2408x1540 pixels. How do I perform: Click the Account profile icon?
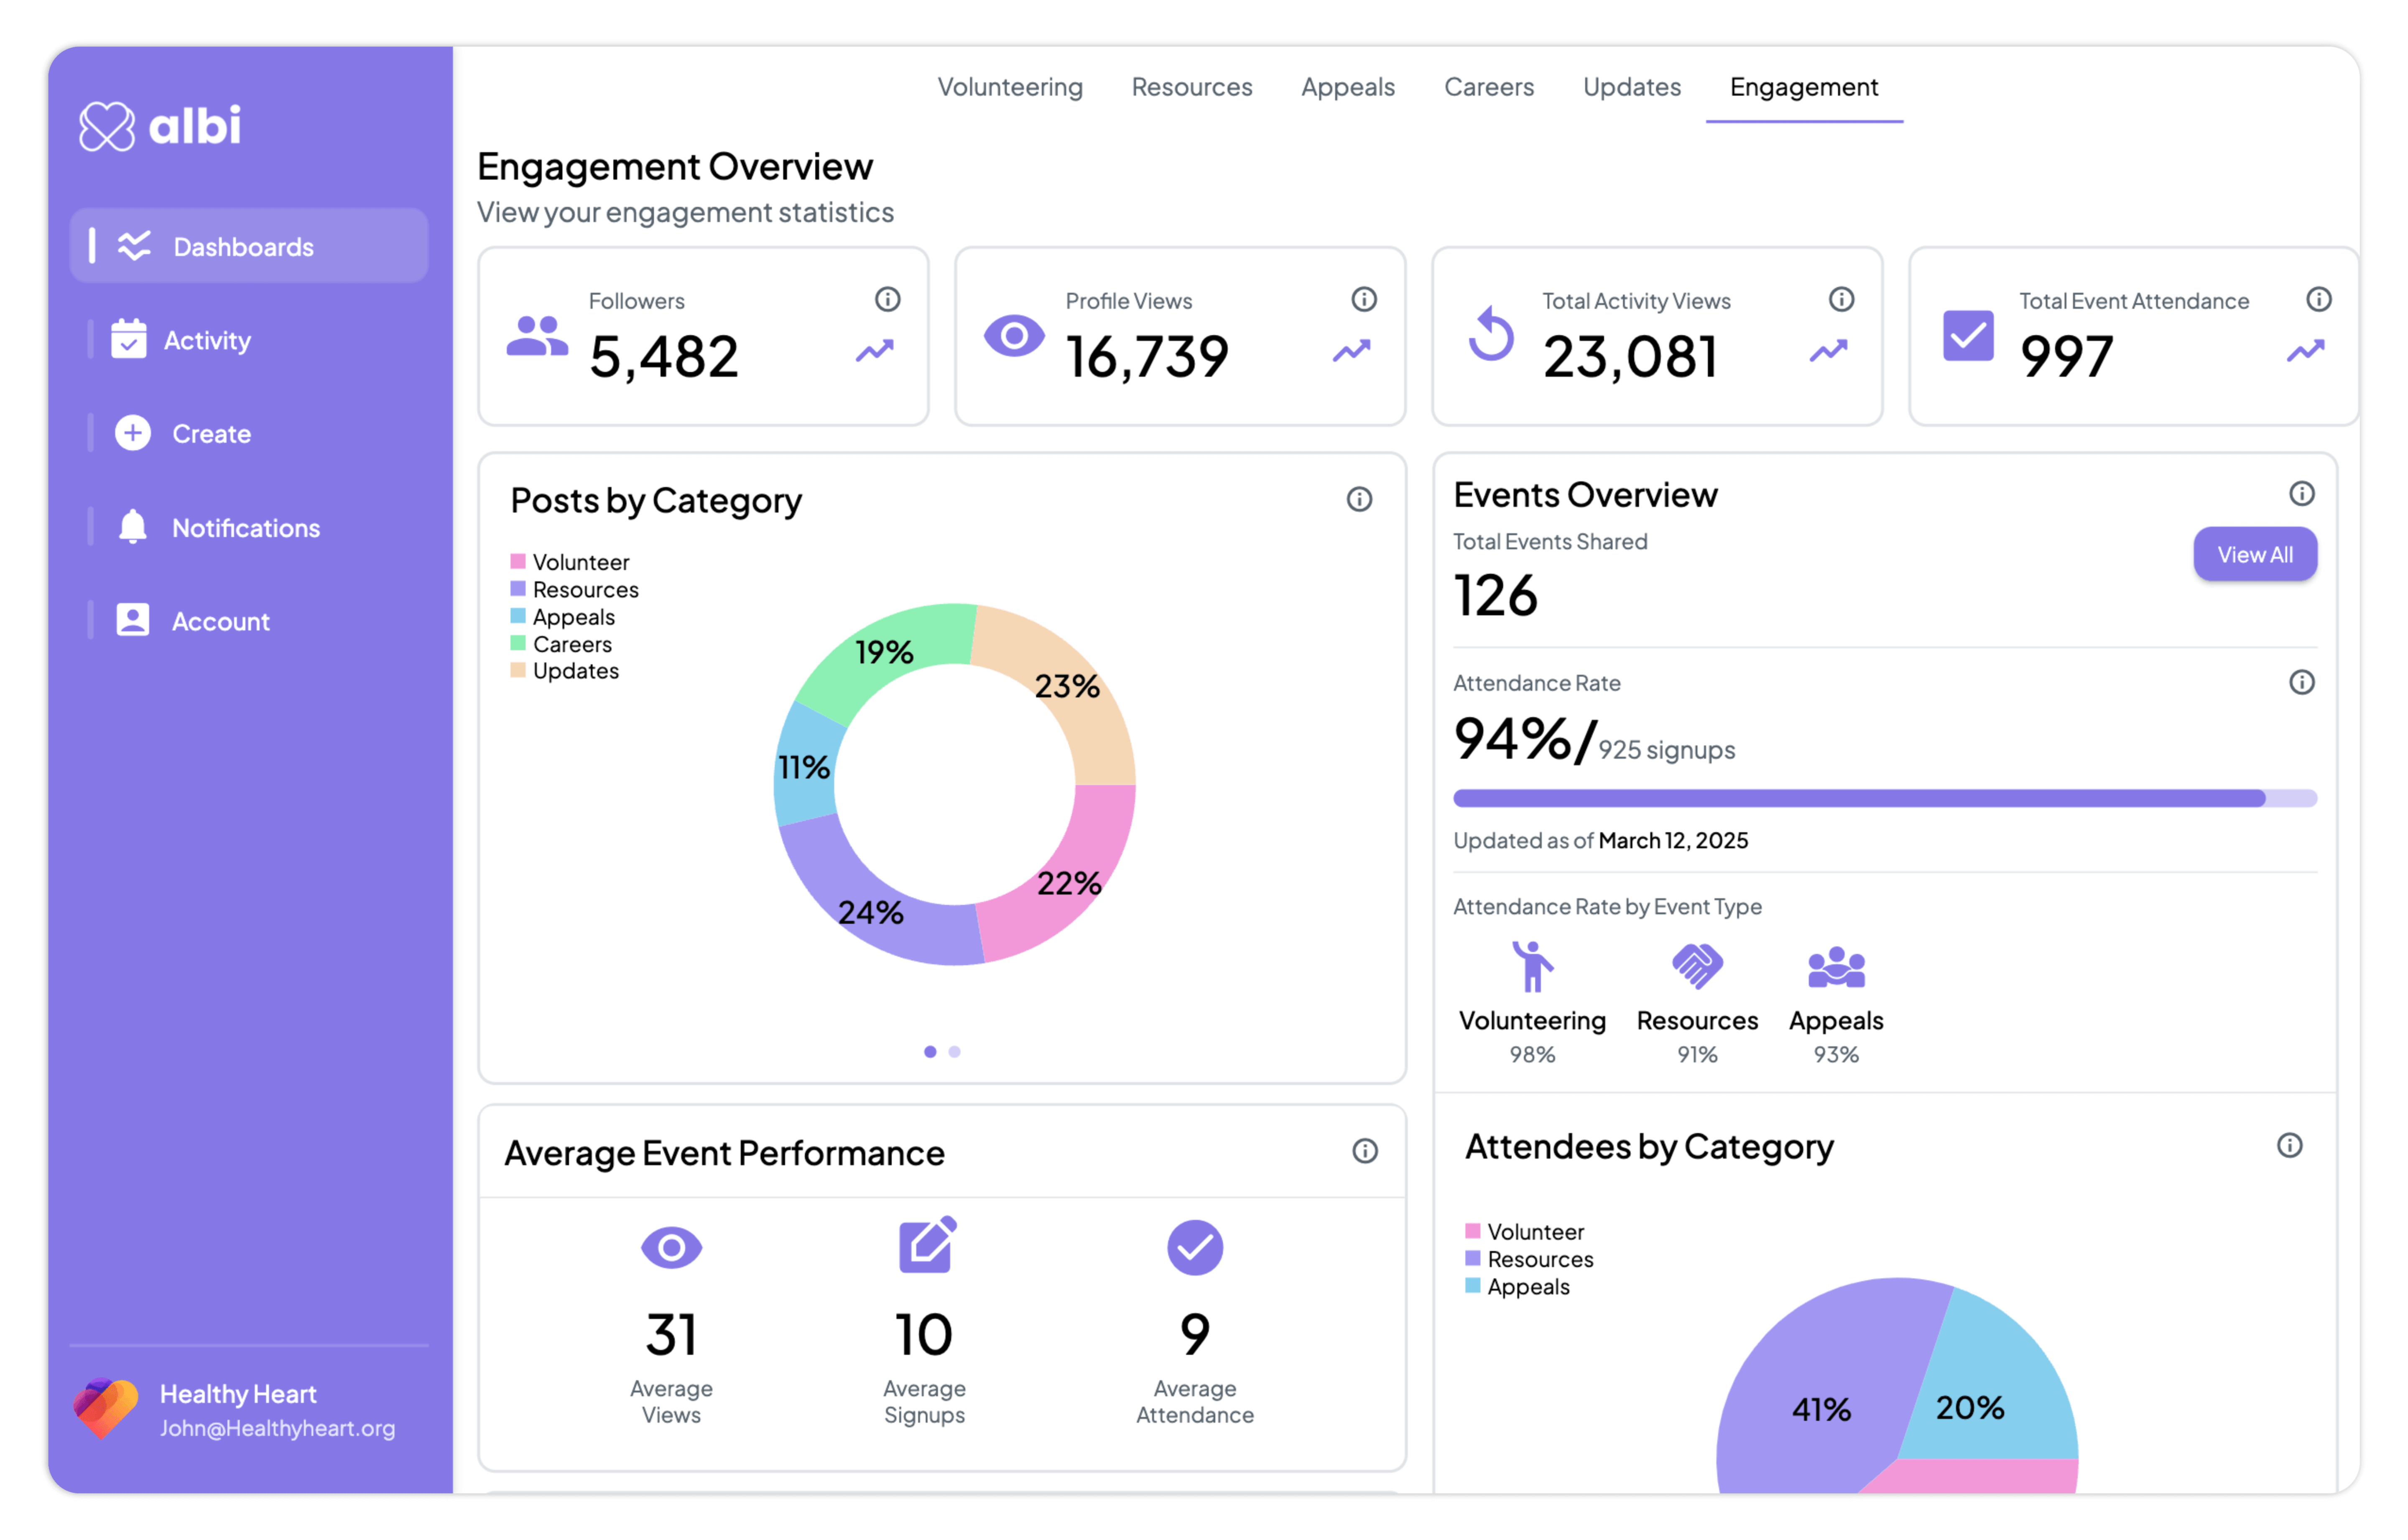click(132, 620)
